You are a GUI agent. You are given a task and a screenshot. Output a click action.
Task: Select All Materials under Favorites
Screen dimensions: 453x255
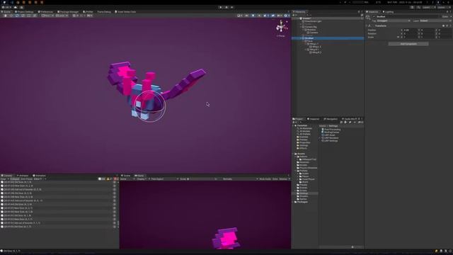coord(304,128)
